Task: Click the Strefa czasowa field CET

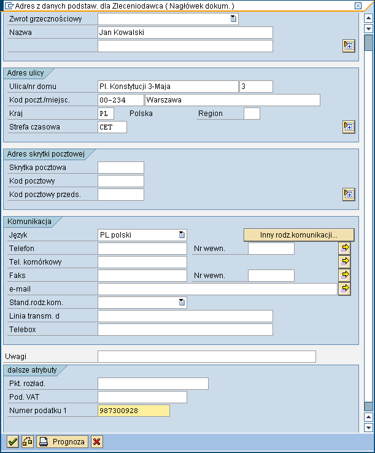Action: (112, 127)
